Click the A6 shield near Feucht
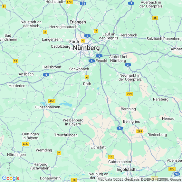Screen dimensions: 182x182 pyautogui.click(x=91, y=61)
